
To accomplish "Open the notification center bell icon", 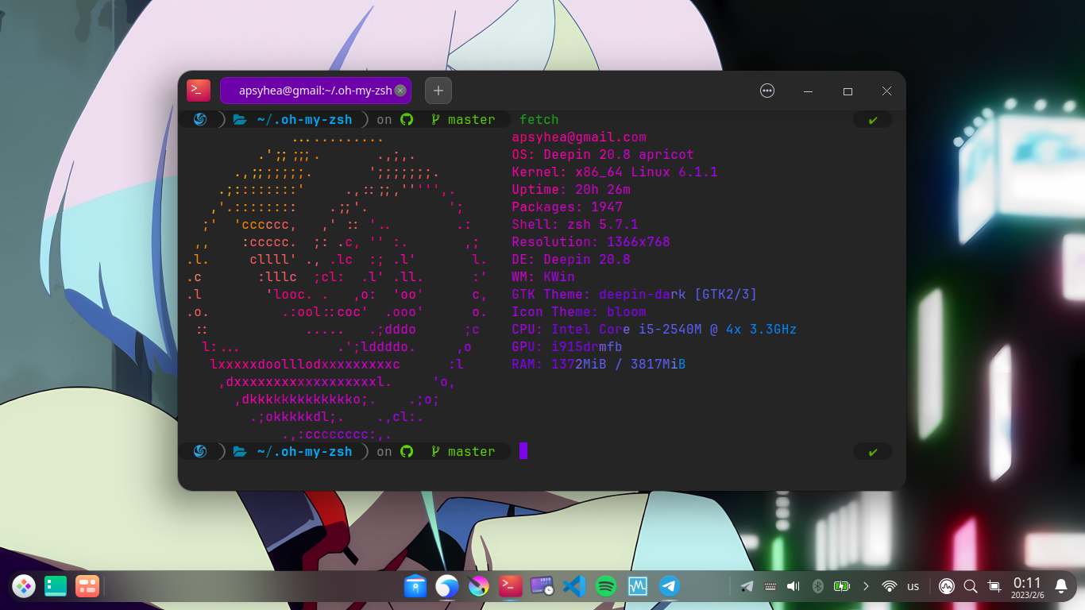I will coord(1060,586).
